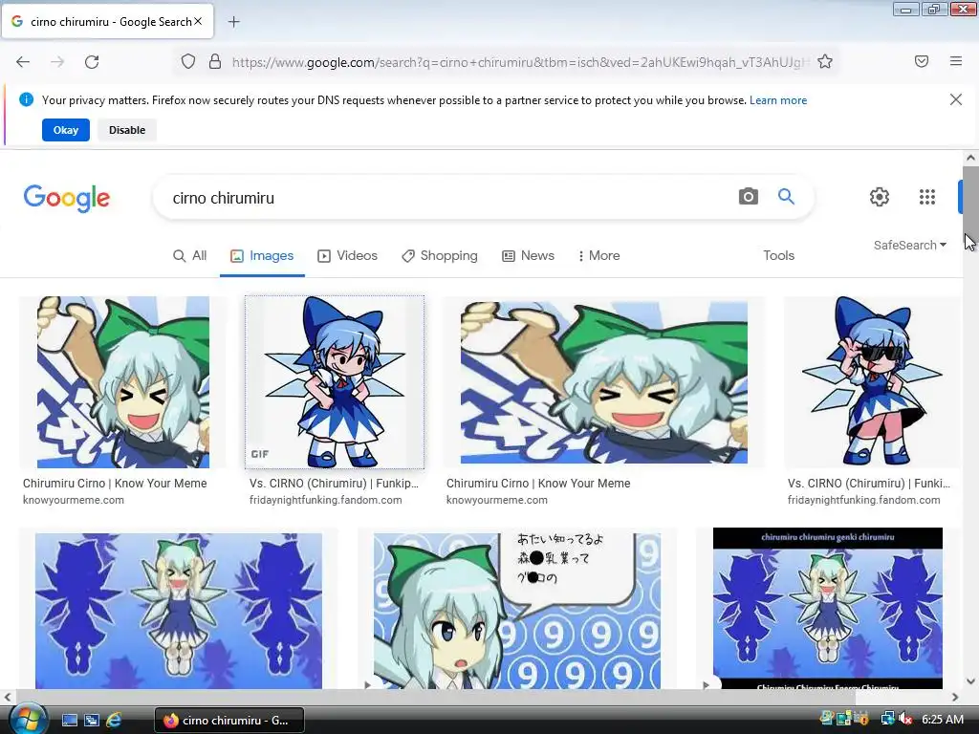Screen dimensions: 979x734
Task: Open the green-bow Cirno thumbnail at left
Action: pos(123,382)
